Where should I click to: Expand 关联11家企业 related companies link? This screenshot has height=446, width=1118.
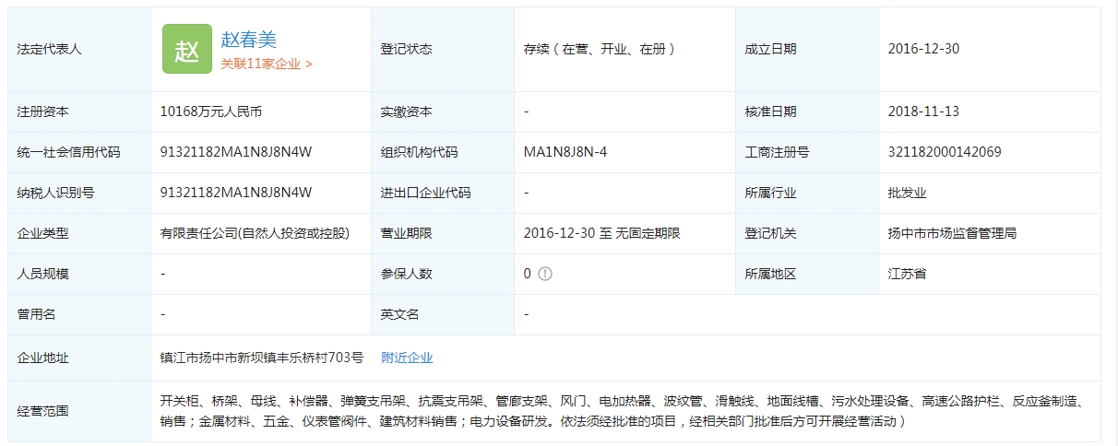pyautogui.click(x=267, y=65)
